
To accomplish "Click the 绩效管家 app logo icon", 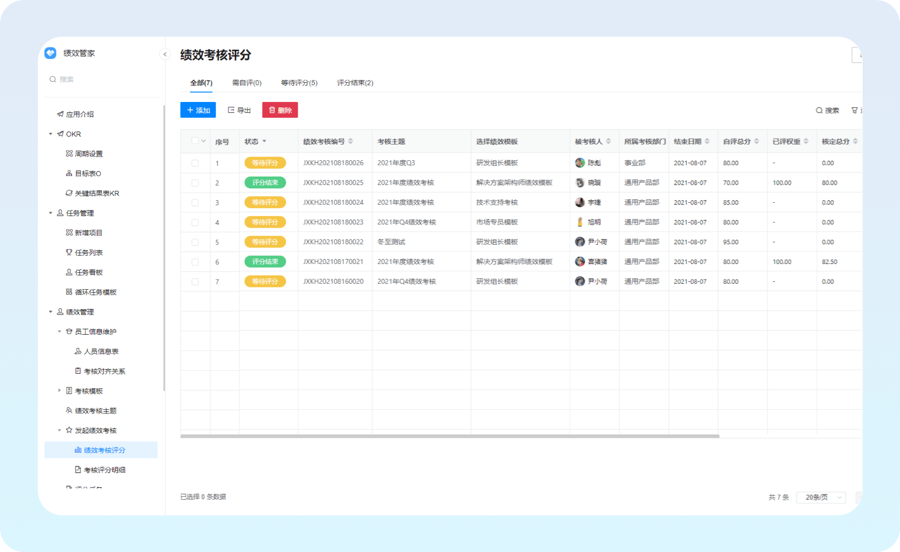I will tap(50, 53).
